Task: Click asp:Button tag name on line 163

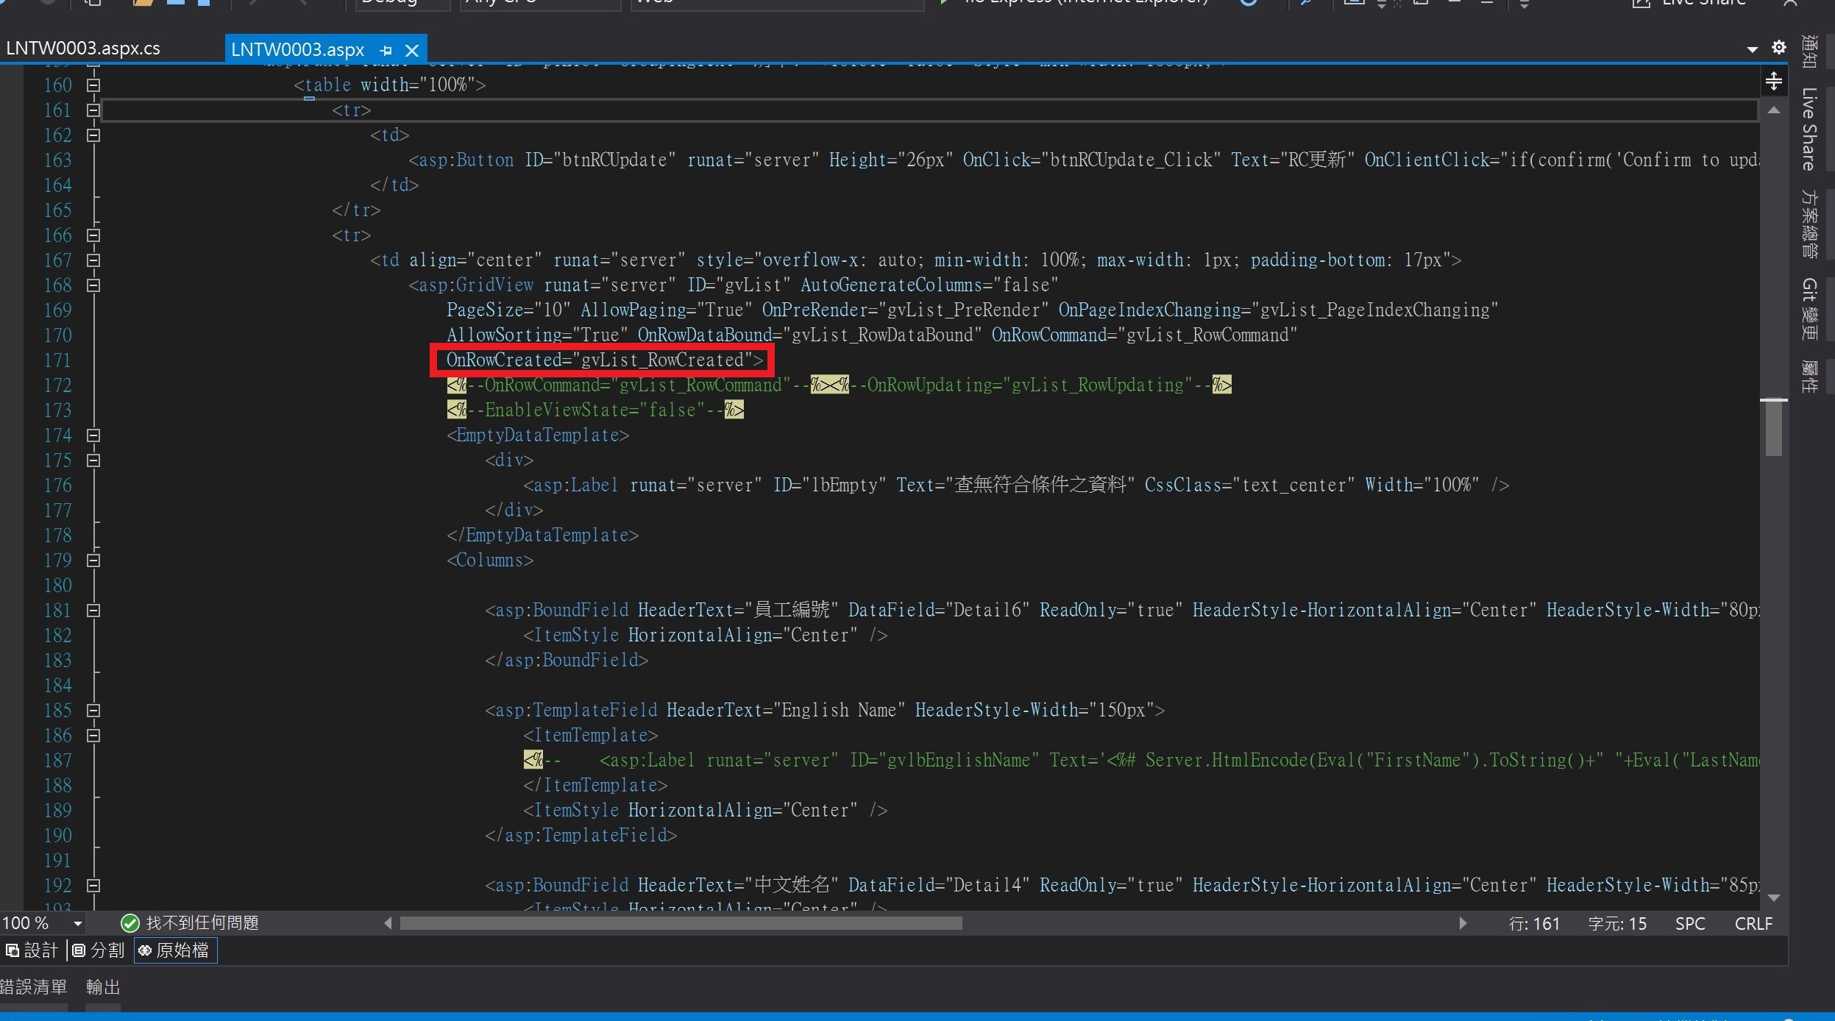Action: pos(466,160)
